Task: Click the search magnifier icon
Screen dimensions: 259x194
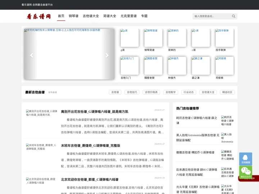Action: point(233,16)
